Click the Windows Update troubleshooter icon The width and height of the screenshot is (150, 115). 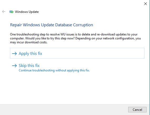(12, 12)
